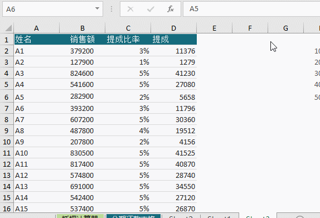Viewport: 320px width, 218px height.
Task: Select the 4% rate cell for A8
Action: 128,130
